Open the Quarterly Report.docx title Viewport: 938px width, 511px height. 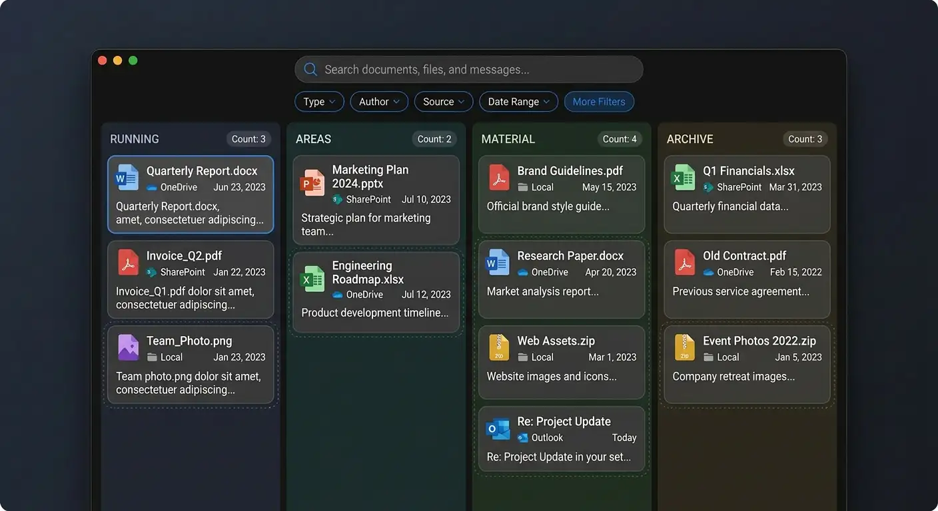coord(202,171)
